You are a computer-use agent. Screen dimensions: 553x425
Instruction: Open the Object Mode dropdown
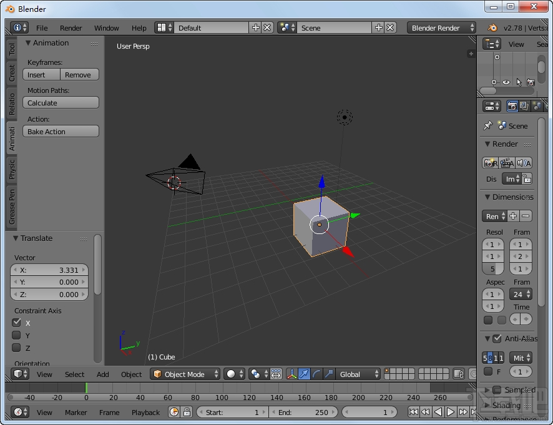(186, 374)
